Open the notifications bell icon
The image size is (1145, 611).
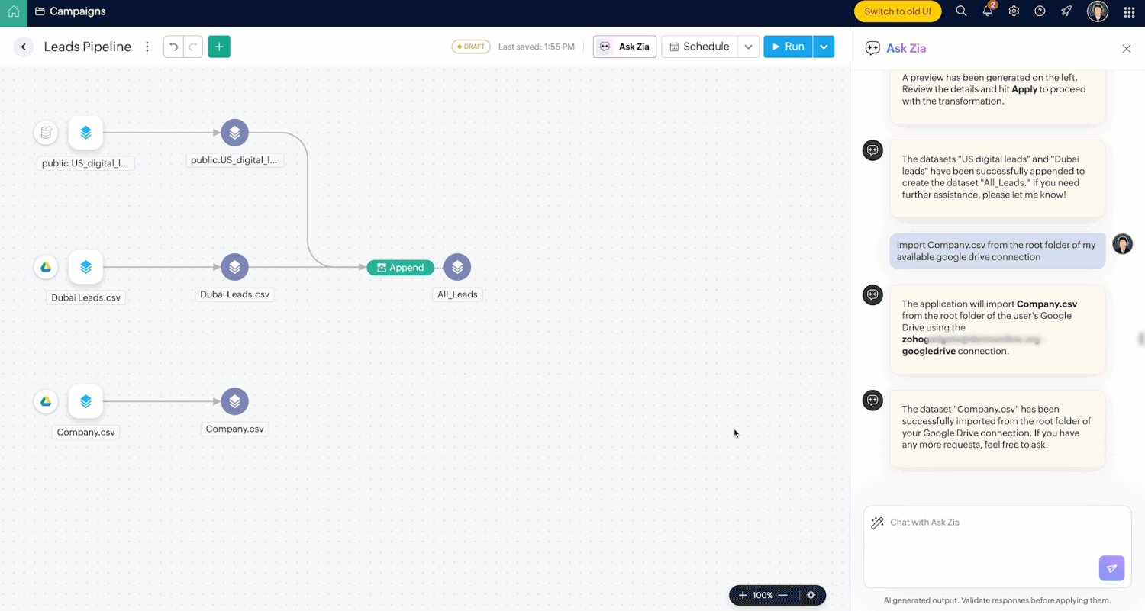(x=988, y=11)
